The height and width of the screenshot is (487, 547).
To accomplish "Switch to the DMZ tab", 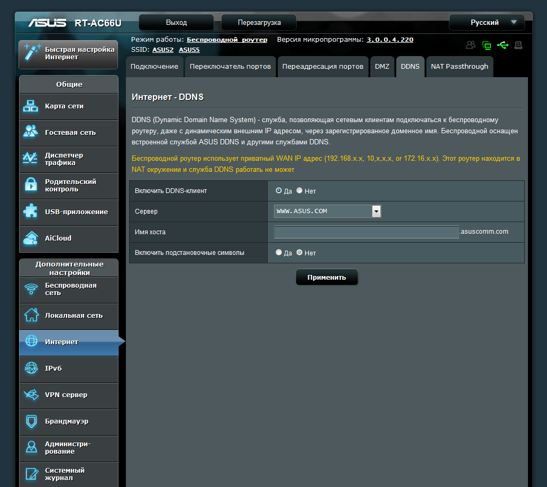I will [x=382, y=67].
